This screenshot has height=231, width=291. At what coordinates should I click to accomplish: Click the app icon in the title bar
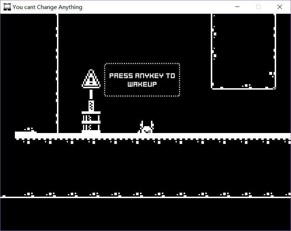[7, 7]
